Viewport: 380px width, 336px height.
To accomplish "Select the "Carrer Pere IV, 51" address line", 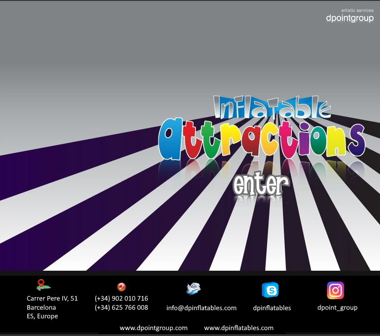I will (52, 298).
